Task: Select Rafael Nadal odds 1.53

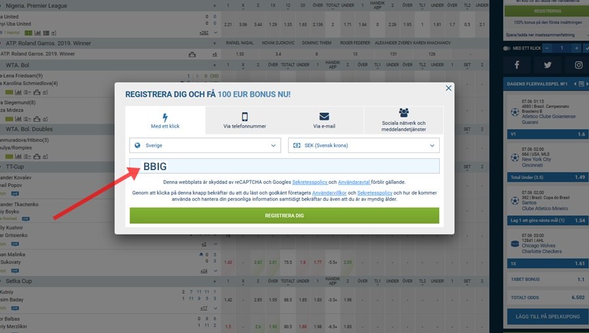Action: pyautogui.click(x=240, y=54)
